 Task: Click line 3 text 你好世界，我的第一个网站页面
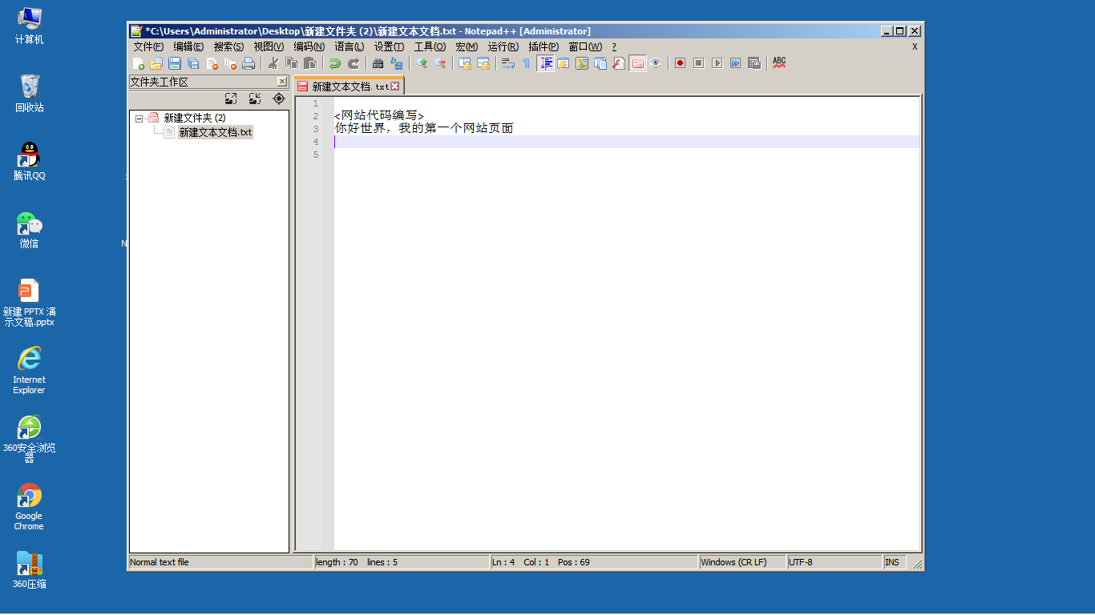click(x=424, y=129)
